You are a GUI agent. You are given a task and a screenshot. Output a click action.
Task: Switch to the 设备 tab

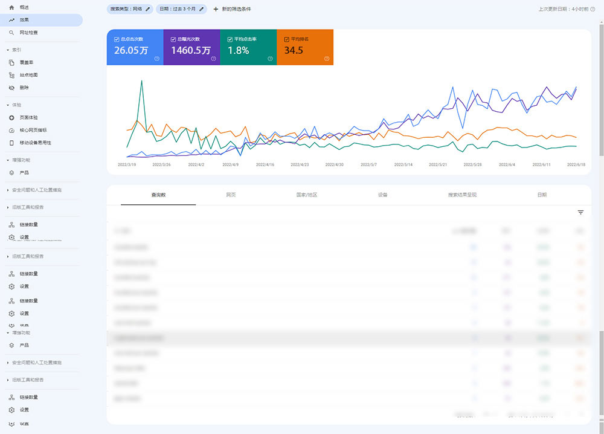382,195
